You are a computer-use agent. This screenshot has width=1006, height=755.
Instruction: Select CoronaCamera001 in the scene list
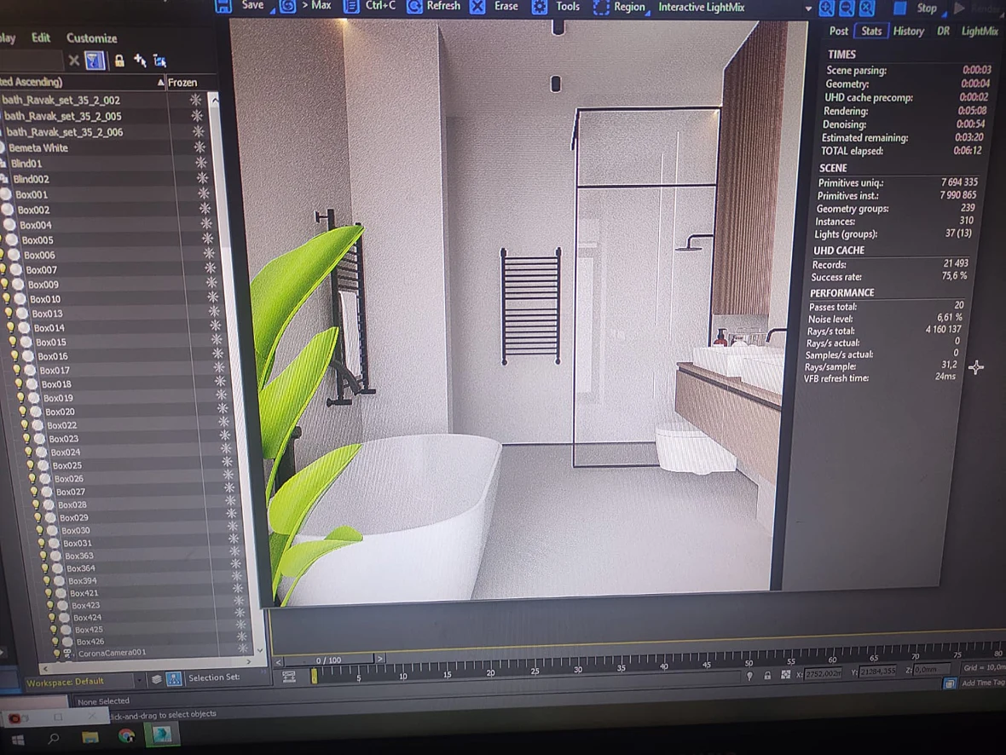[x=112, y=653]
